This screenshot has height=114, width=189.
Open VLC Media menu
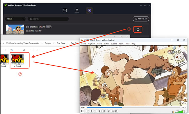coord(83,44)
